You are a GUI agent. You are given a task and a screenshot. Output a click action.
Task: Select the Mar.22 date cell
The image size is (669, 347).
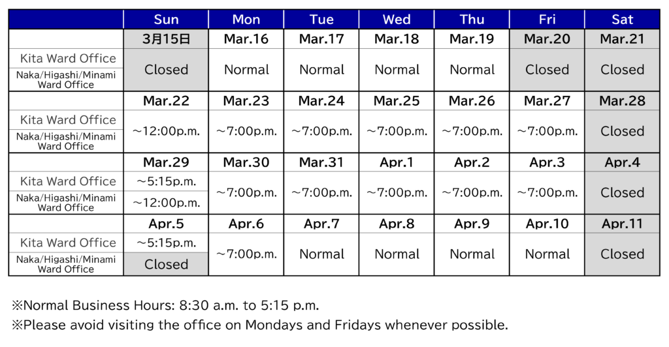tap(166, 101)
